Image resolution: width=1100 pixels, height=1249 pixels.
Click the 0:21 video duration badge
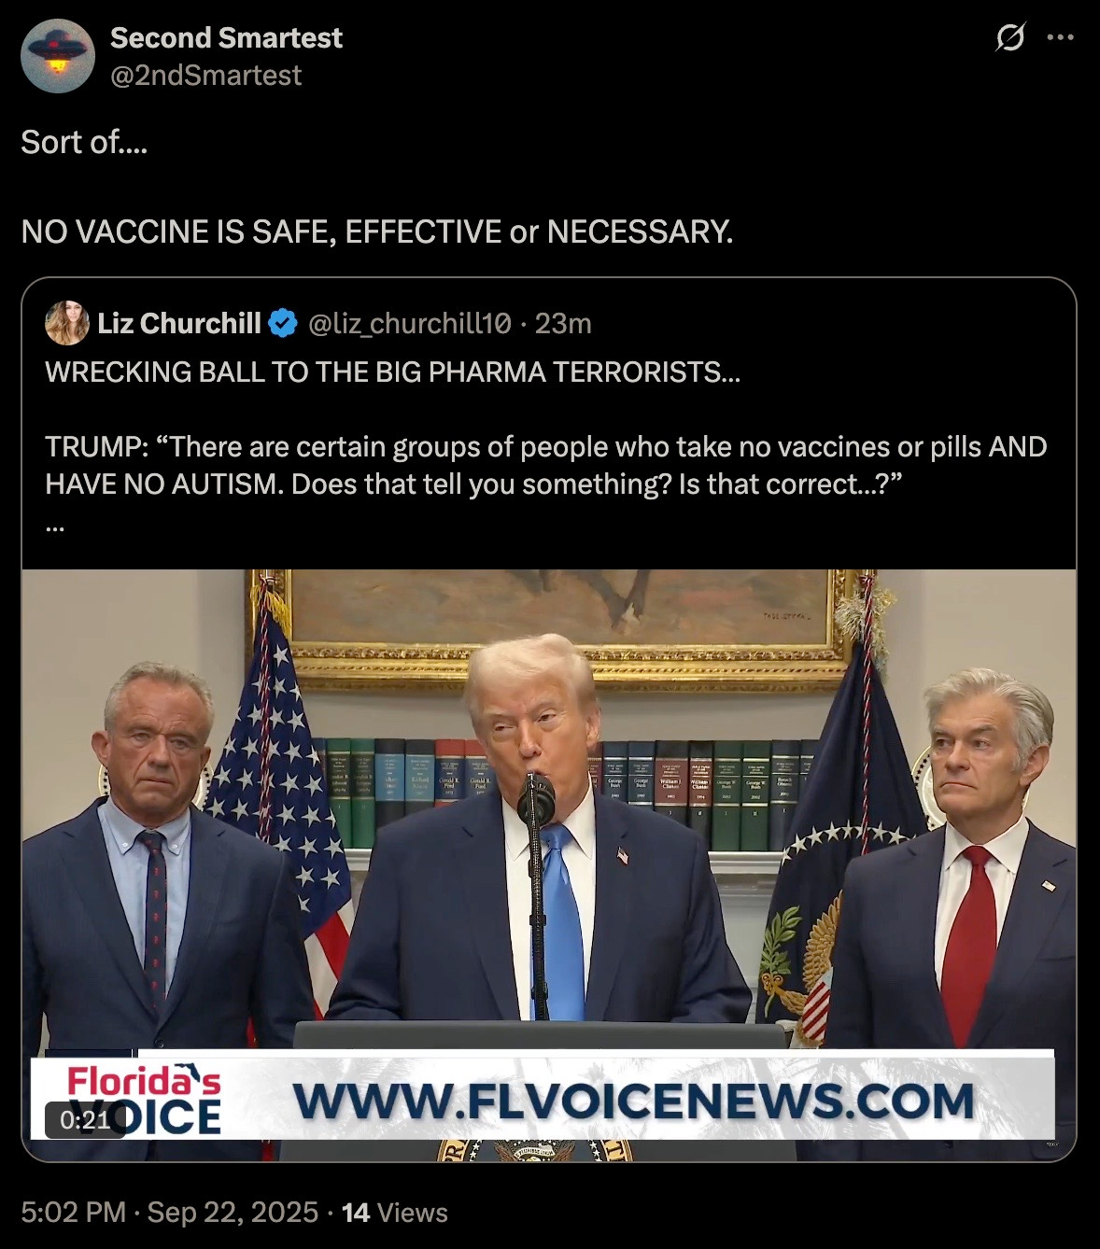pos(85,1119)
